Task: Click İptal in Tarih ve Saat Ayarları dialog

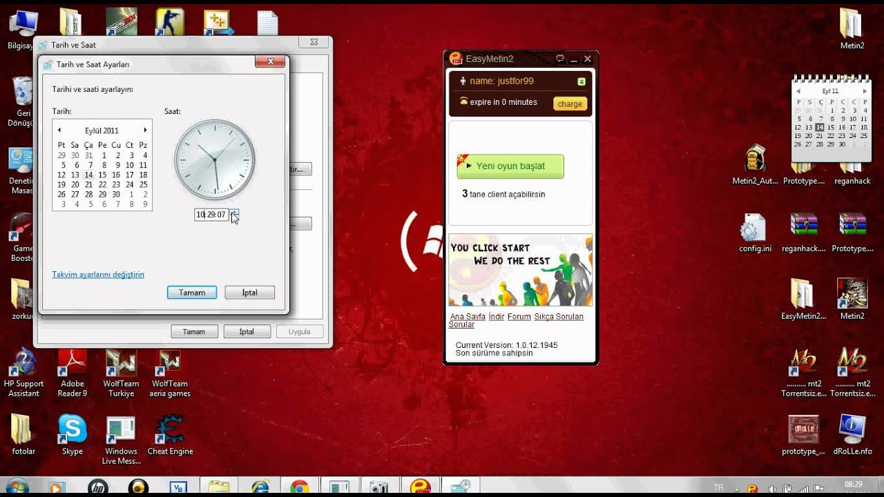Action: point(250,293)
